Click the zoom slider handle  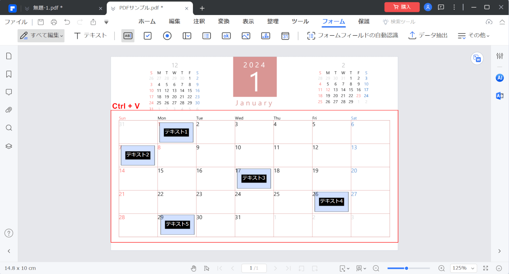pos(407,268)
